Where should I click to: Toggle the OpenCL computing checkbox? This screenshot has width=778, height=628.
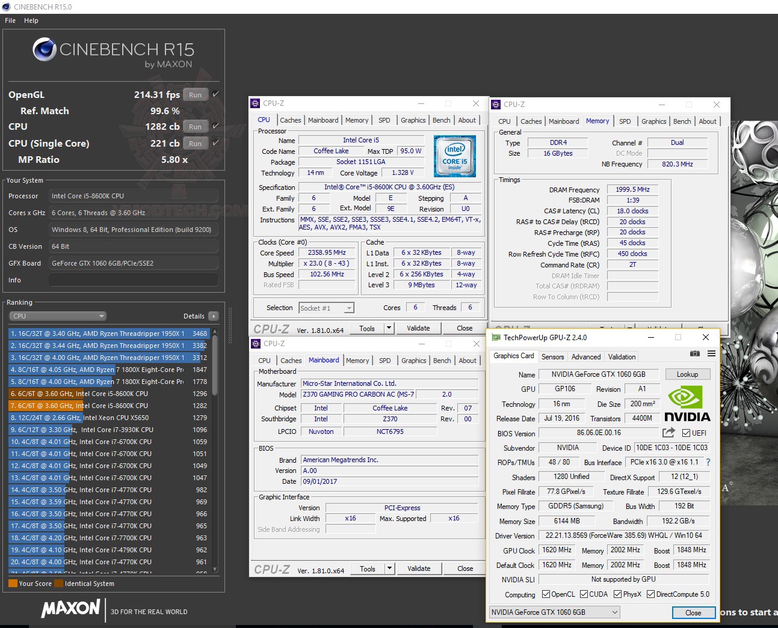tap(546, 594)
